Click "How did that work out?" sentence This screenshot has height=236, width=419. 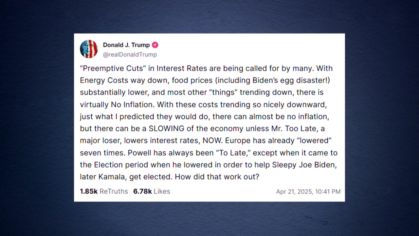(x=217, y=177)
